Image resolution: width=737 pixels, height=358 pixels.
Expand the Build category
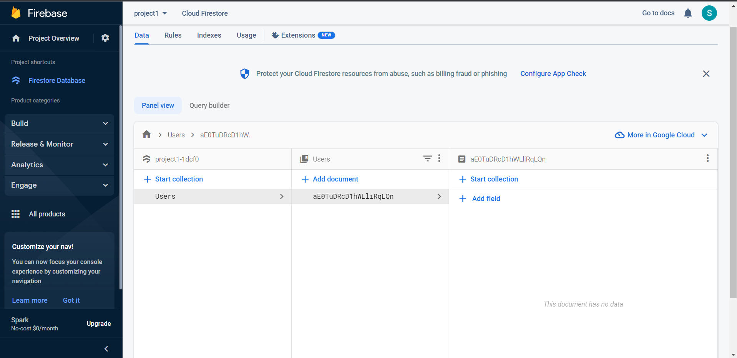click(59, 124)
